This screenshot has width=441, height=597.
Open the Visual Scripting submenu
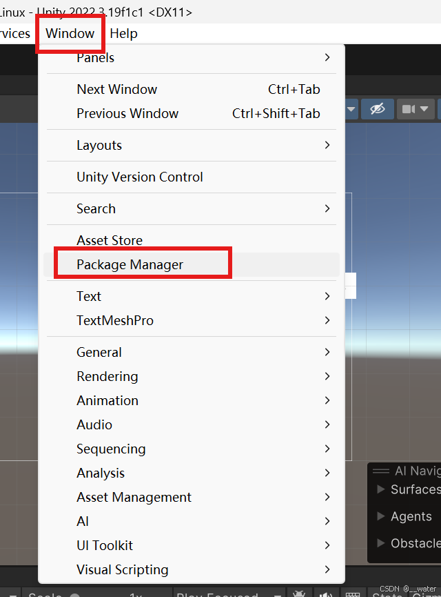[x=192, y=570]
